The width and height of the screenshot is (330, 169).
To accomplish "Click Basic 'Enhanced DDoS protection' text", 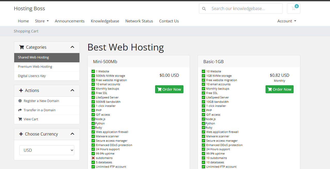I will (x=224, y=145).
